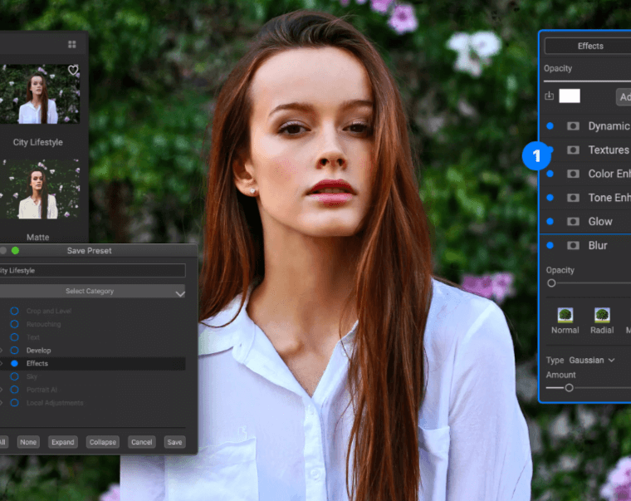631x501 pixels.
Task: Click the save-layer icon beside white swatch
Action: (549, 96)
